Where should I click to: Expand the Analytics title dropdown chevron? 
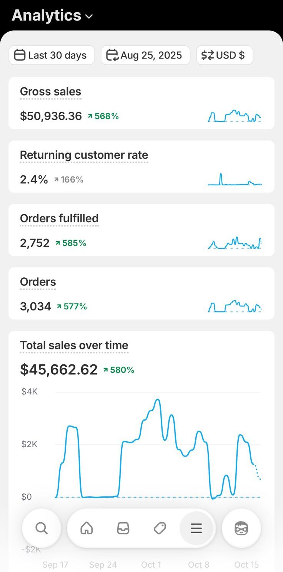pyautogui.click(x=89, y=17)
